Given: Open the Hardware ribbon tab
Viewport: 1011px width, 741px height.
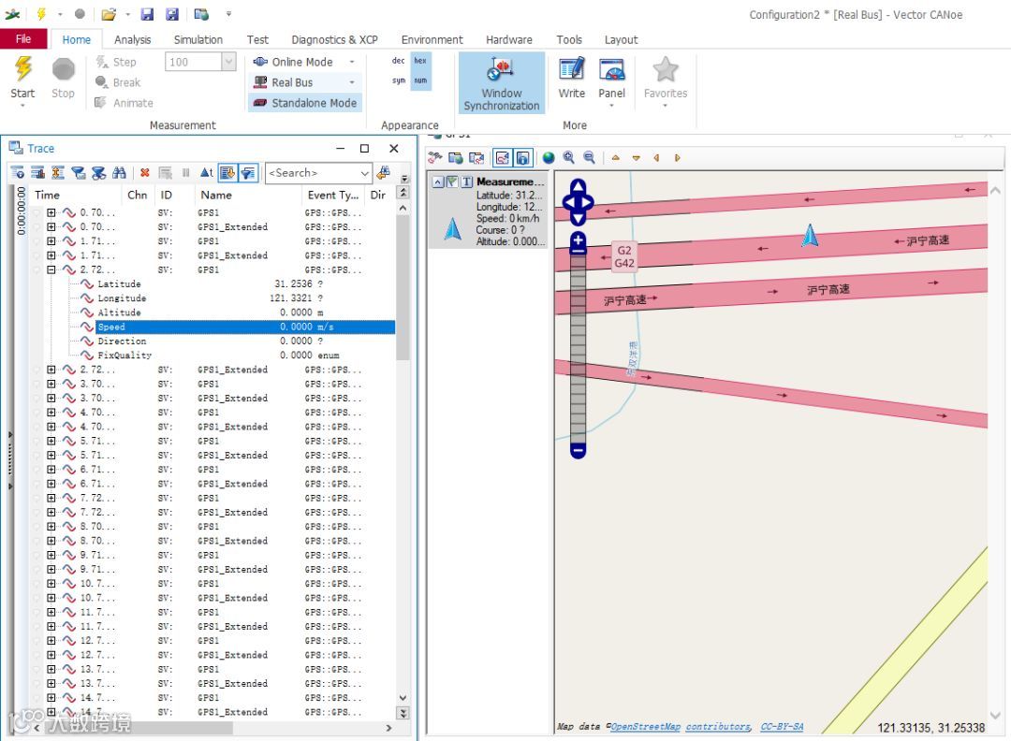Looking at the screenshot, I should pos(508,40).
